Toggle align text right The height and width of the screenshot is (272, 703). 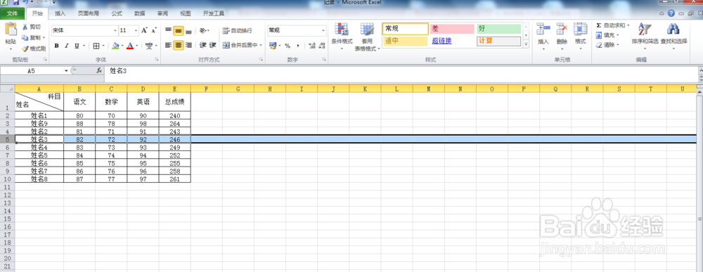pyautogui.click(x=188, y=45)
